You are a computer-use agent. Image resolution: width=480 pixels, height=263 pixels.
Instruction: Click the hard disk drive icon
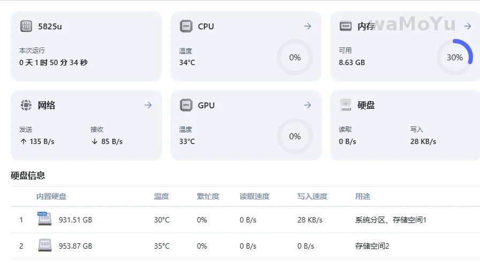[x=346, y=105]
